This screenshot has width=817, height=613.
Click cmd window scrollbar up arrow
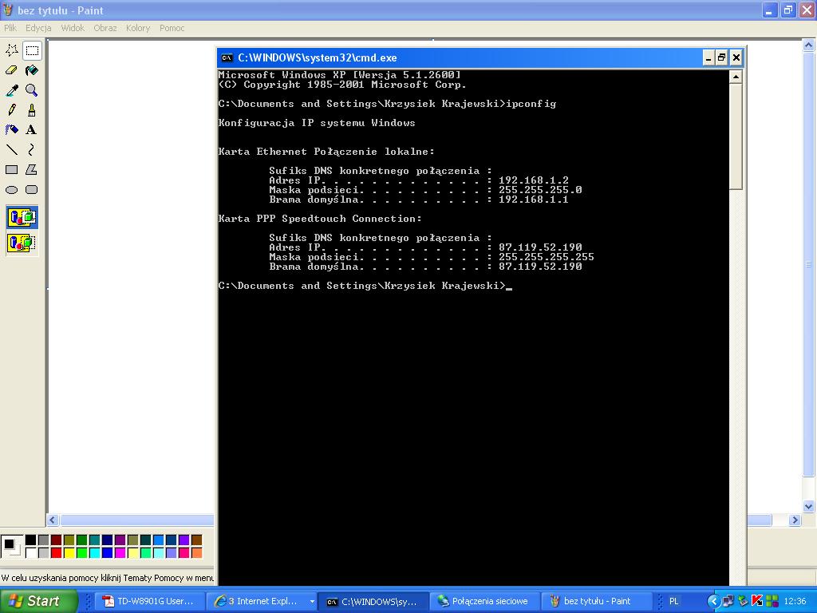[736, 77]
